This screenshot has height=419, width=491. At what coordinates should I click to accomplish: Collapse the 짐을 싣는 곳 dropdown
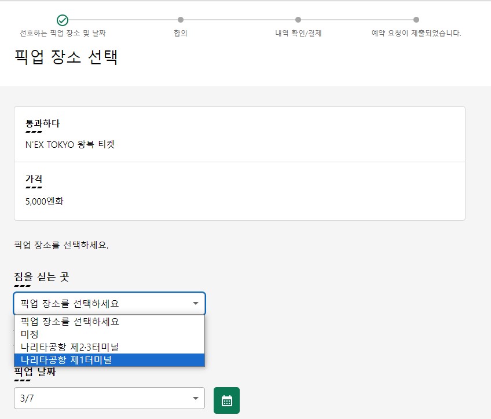[109, 303]
